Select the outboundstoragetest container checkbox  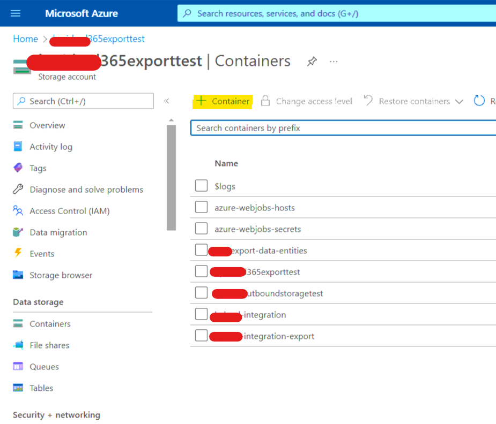click(x=201, y=293)
